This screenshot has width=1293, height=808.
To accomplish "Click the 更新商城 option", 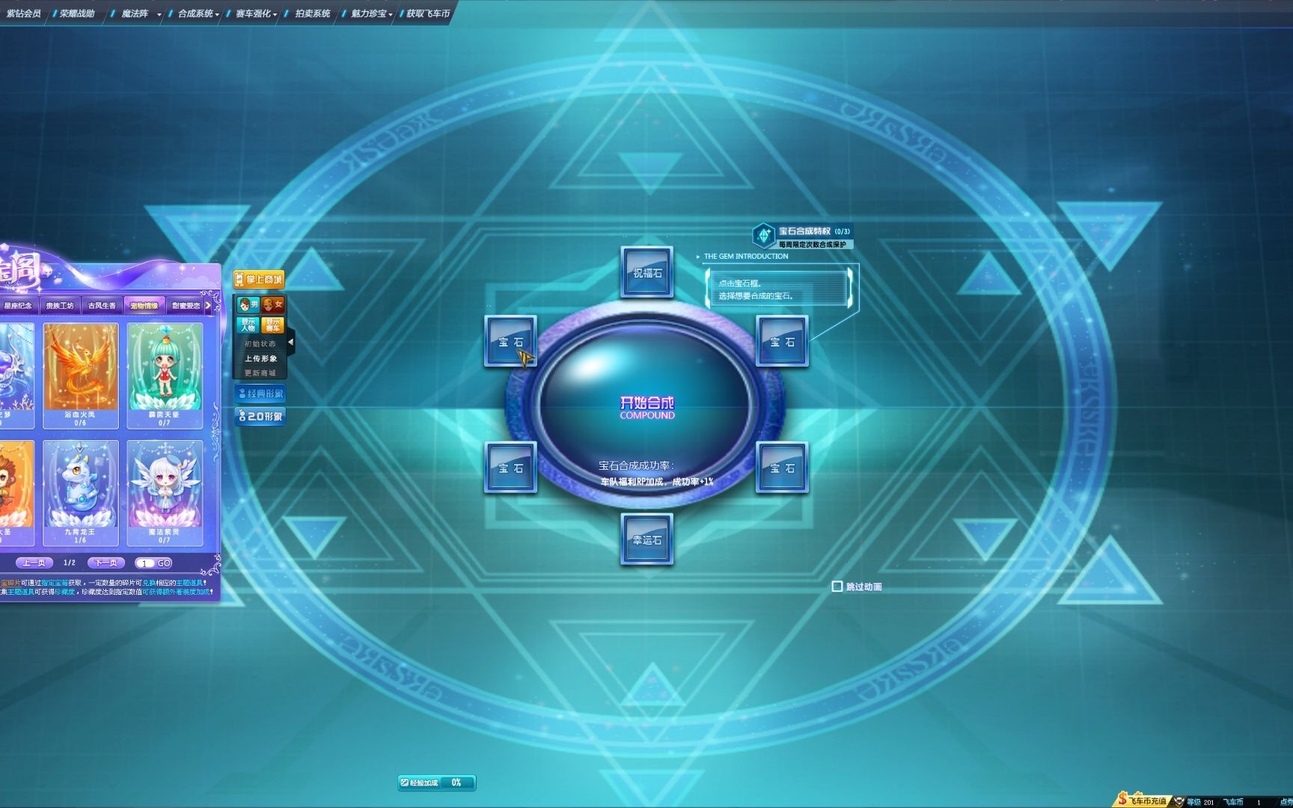I will 260,373.
